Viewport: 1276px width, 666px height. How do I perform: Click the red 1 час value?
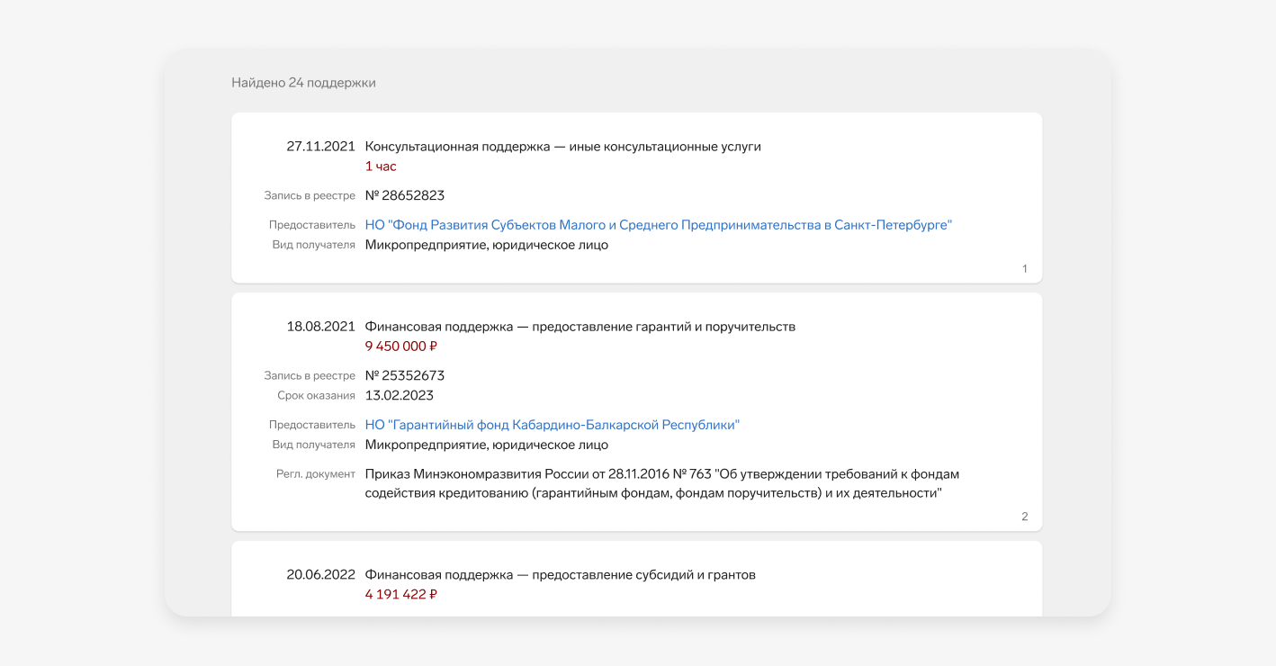(381, 166)
